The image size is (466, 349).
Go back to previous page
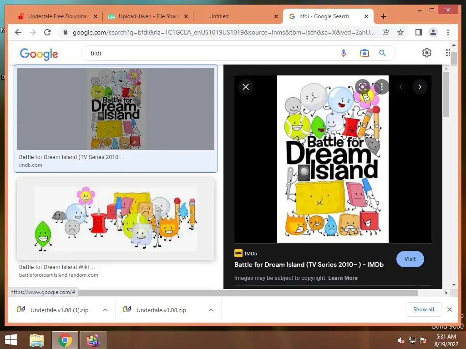(18, 32)
